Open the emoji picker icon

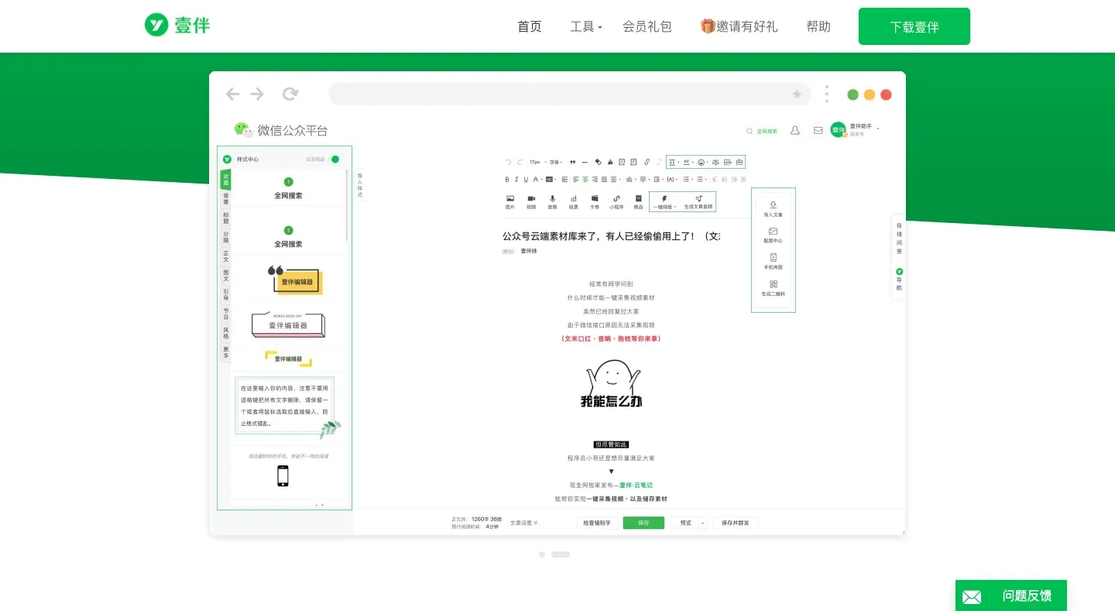point(702,162)
